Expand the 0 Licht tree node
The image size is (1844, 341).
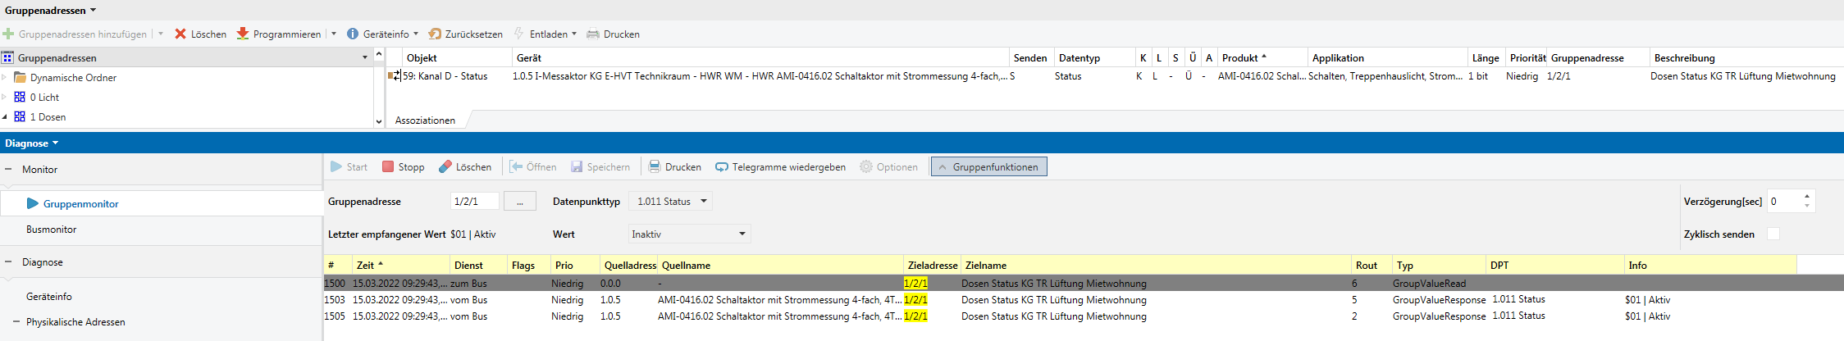[4, 98]
